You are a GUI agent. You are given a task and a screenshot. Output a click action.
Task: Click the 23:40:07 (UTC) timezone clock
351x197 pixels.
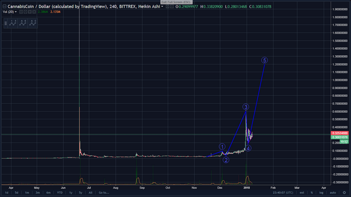click(283, 193)
